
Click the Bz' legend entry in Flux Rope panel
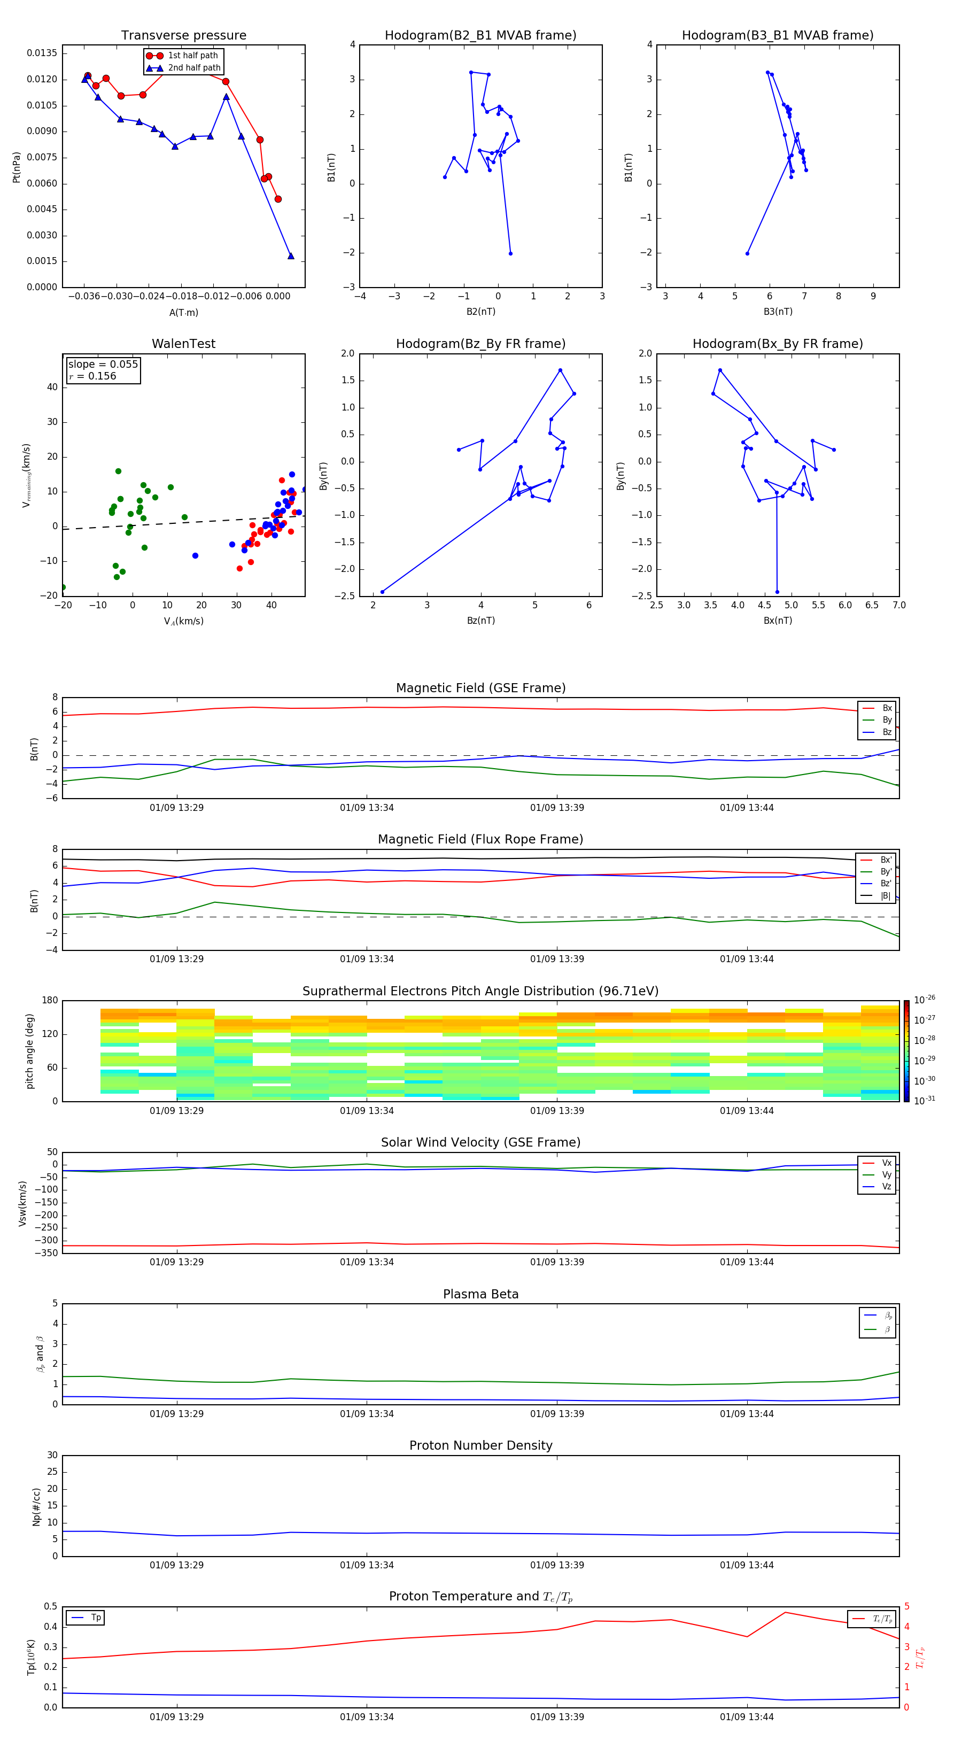click(x=876, y=884)
